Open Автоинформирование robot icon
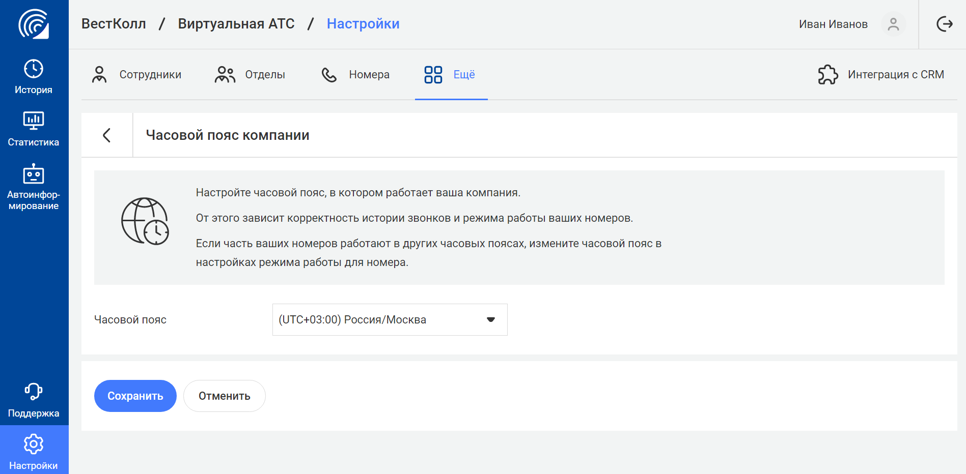The image size is (966, 474). click(34, 174)
